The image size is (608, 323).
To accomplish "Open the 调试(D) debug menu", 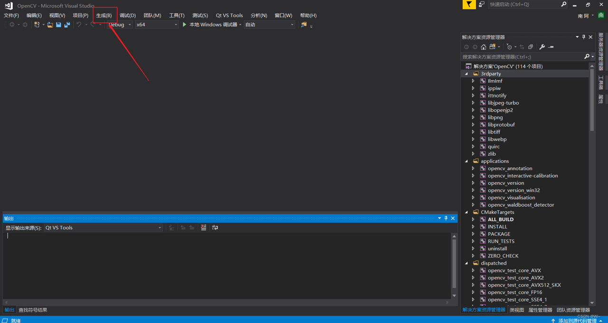I will [x=128, y=16].
